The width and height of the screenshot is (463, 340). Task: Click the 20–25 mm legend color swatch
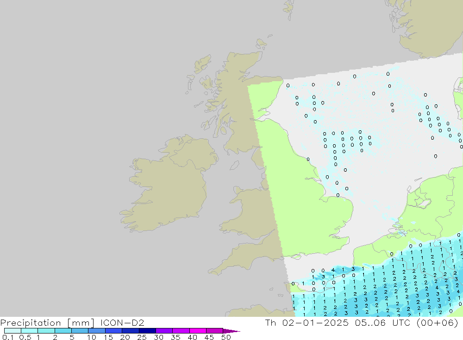coord(131,331)
